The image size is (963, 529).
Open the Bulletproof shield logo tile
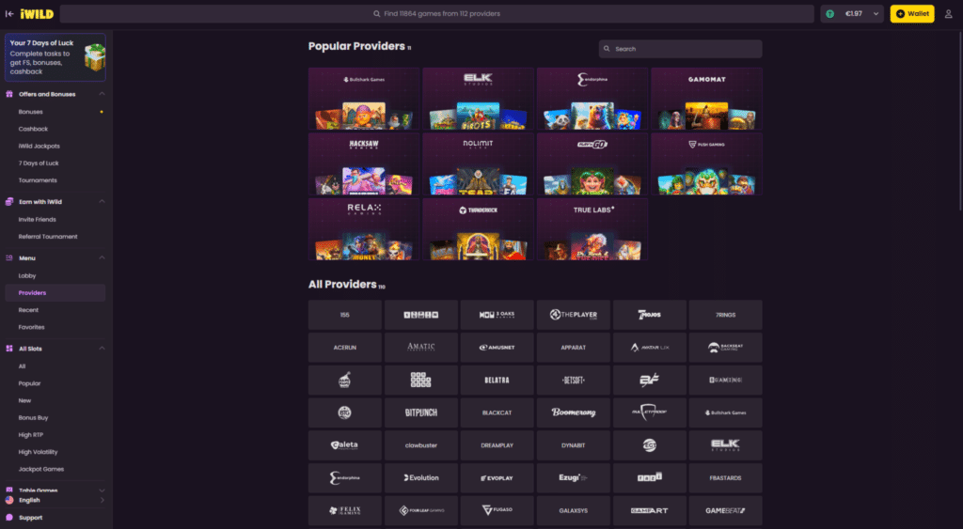[x=649, y=412]
